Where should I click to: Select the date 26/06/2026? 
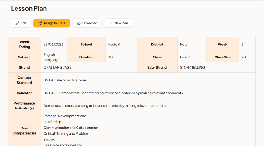[x=53, y=44]
